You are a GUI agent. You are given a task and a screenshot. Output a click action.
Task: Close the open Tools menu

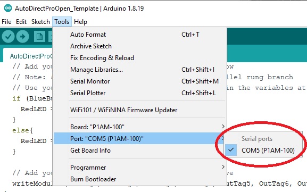[62, 21]
